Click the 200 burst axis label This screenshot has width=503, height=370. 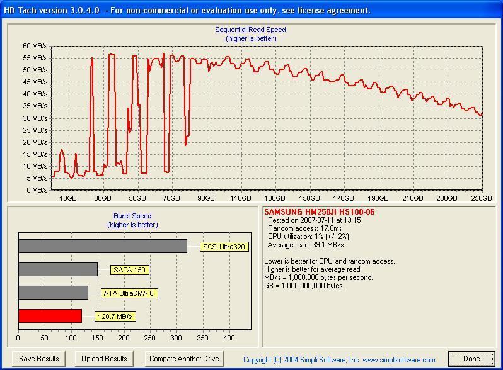(124, 338)
